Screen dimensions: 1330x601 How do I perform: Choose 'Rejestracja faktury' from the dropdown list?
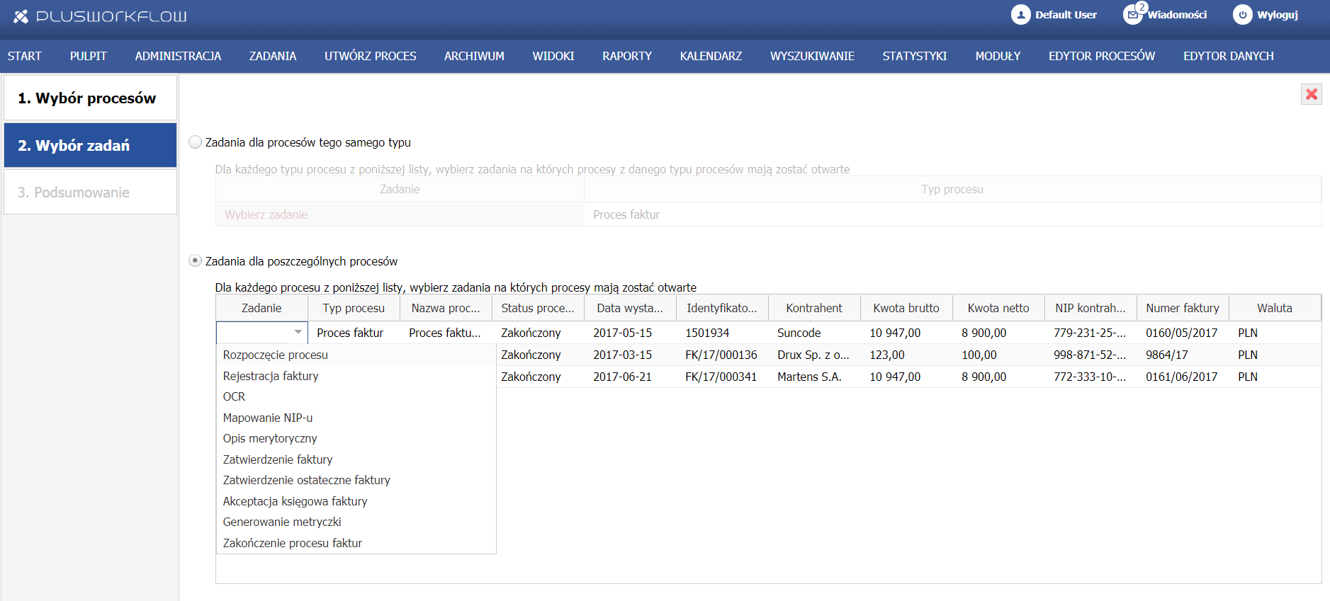tap(271, 376)
